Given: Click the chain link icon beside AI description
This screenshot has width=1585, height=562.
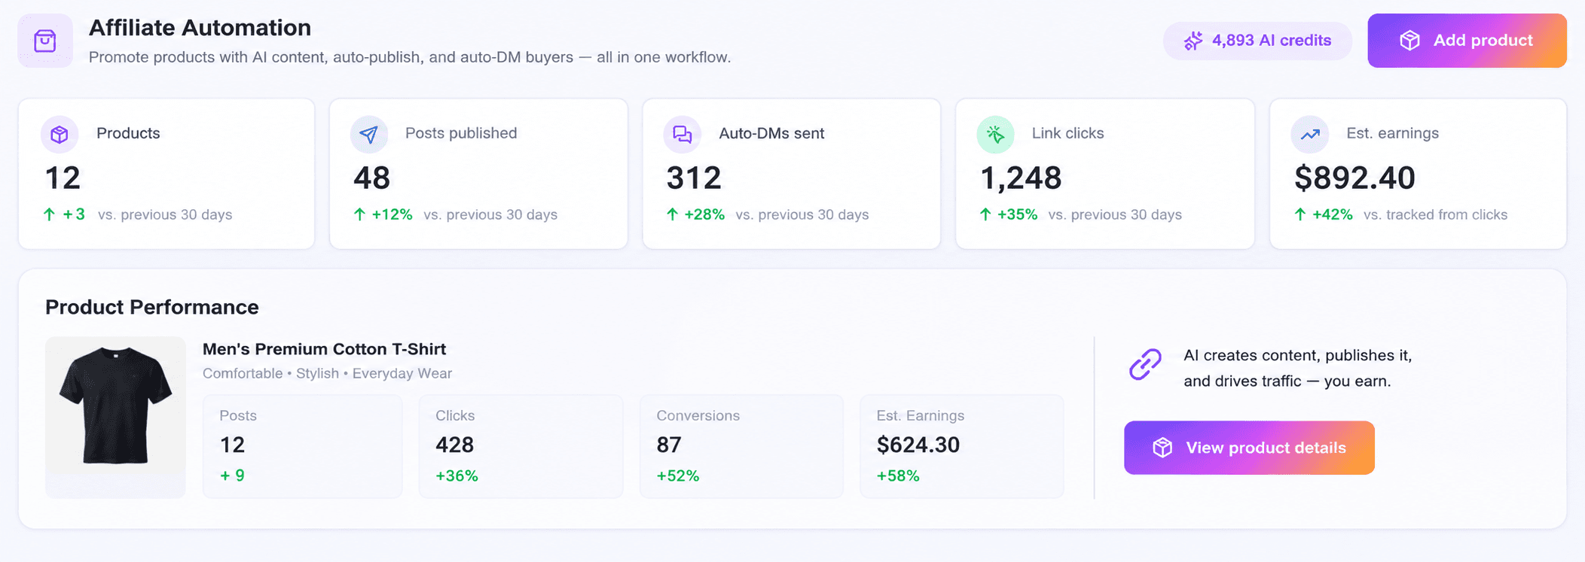Looking at the screenshot, I should (1145, 365).
